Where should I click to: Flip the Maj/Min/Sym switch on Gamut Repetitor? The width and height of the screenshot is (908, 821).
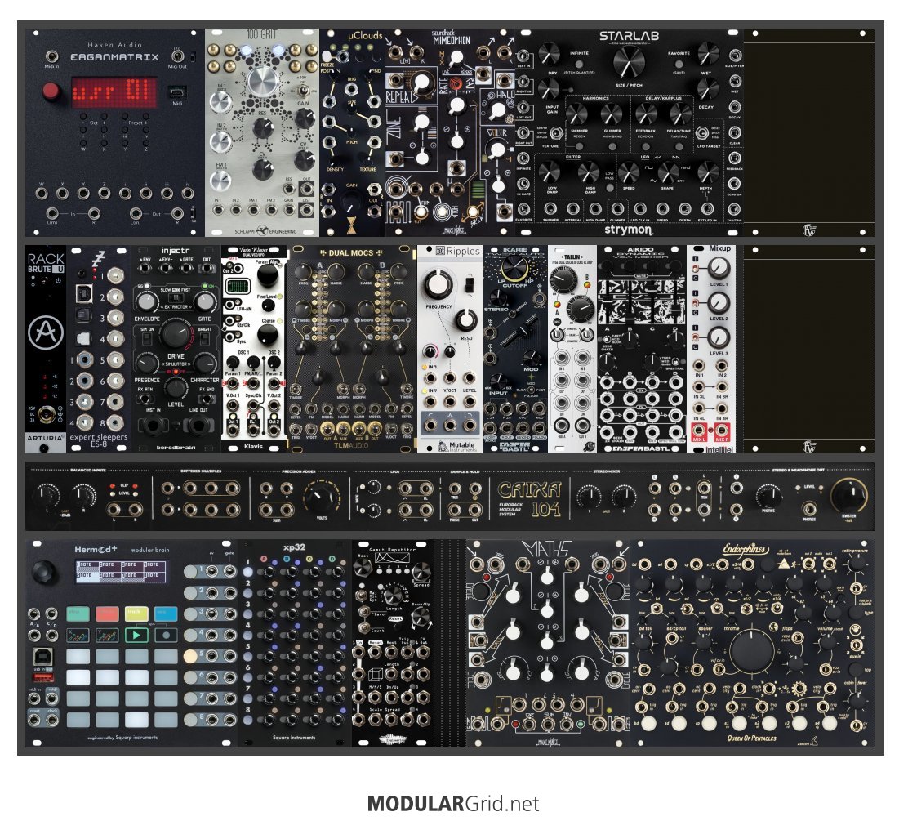pos(363,597)
